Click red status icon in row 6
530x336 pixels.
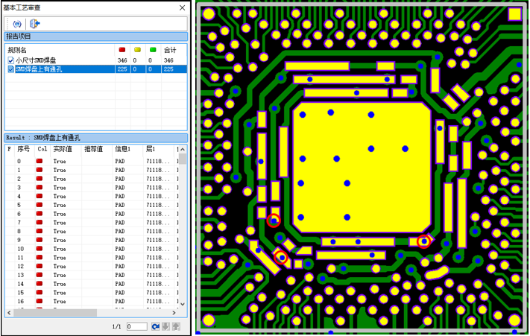point(40,214)
